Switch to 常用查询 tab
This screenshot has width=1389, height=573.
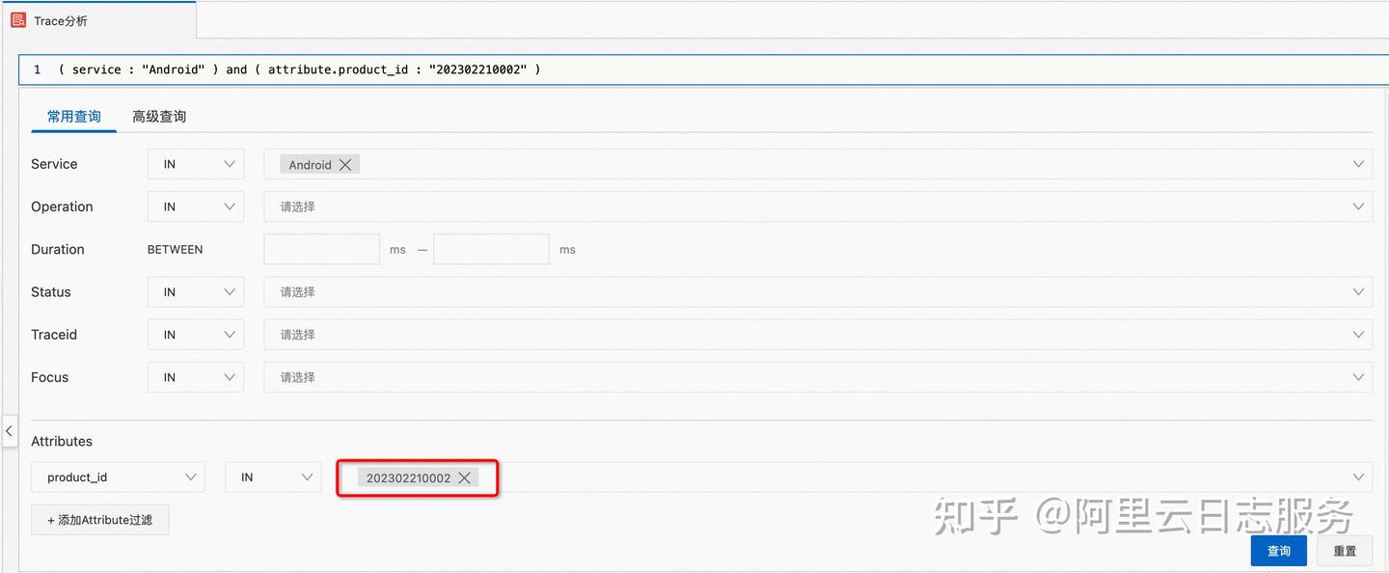pos(74,117)
